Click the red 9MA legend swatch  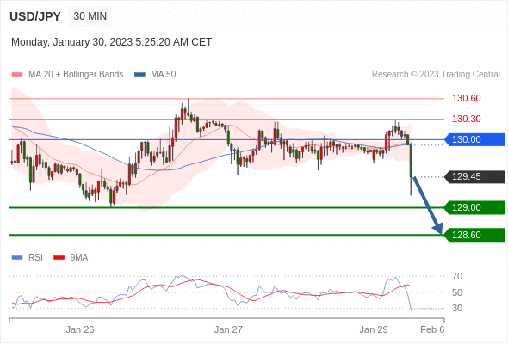[59, 258]
